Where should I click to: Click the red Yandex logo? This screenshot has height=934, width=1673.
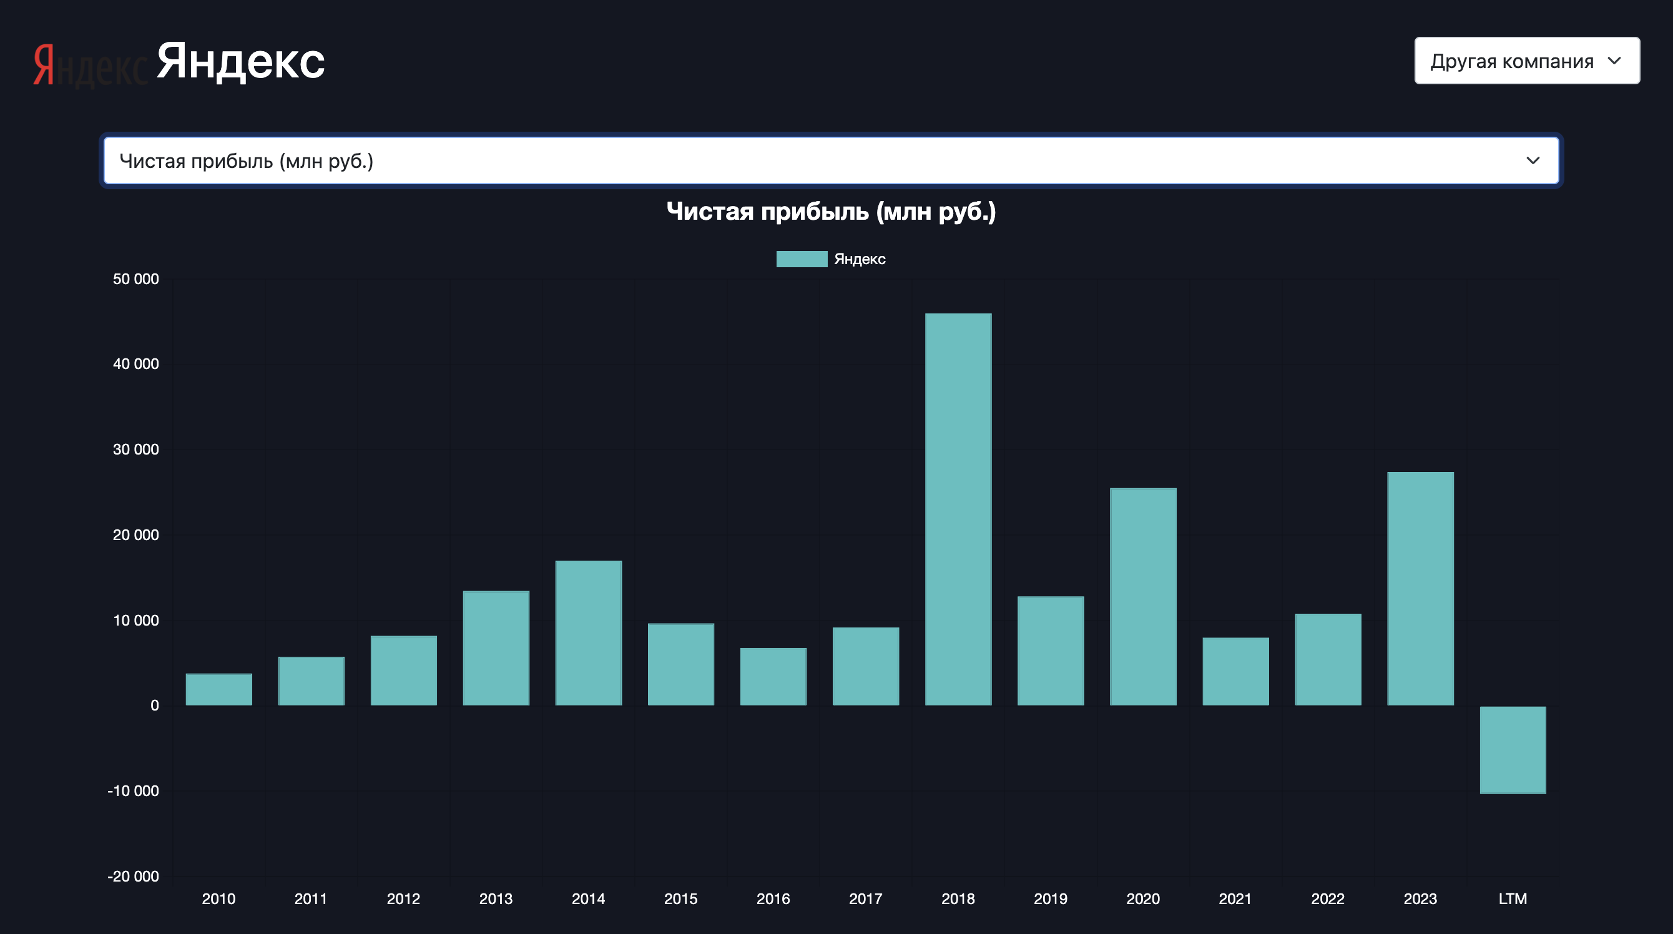point(91,64)
